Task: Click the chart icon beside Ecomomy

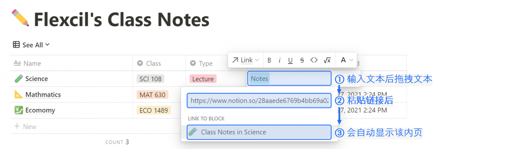Action: coord(19,110)
